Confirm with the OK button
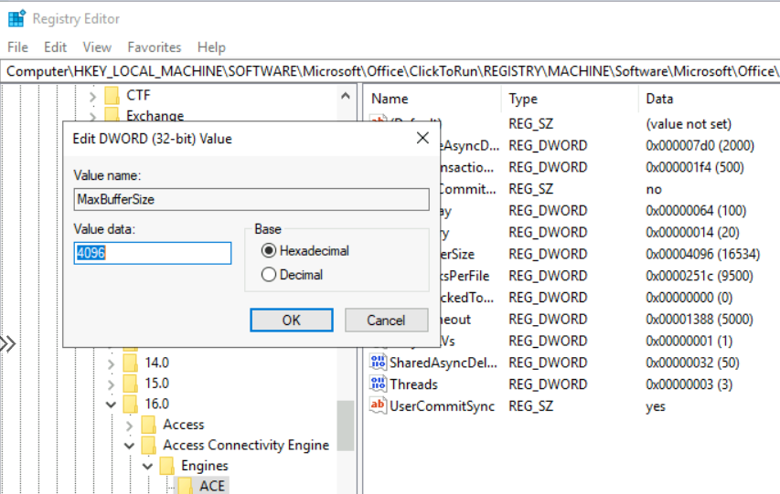The height and width of the screenshot is (494, 780). coord(292,321)
